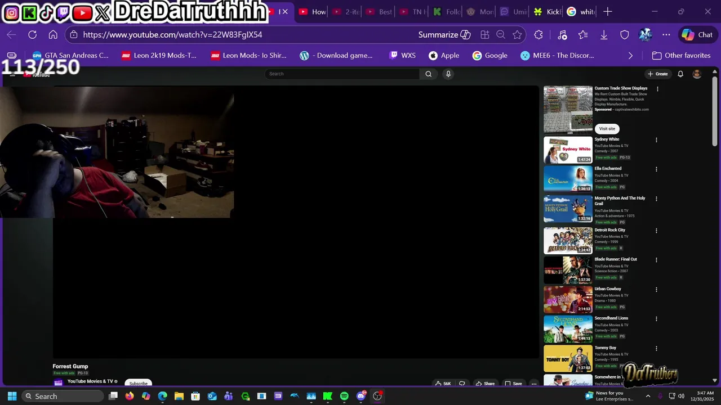Open the YouTube Create button
Screen dimensions: 721x405
(x=658, y=74)
